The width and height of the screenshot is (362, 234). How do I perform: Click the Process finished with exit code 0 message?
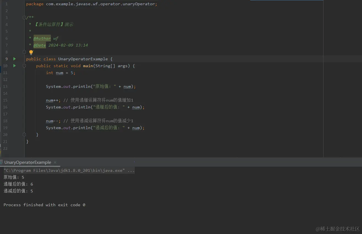[x=44, y=205]
